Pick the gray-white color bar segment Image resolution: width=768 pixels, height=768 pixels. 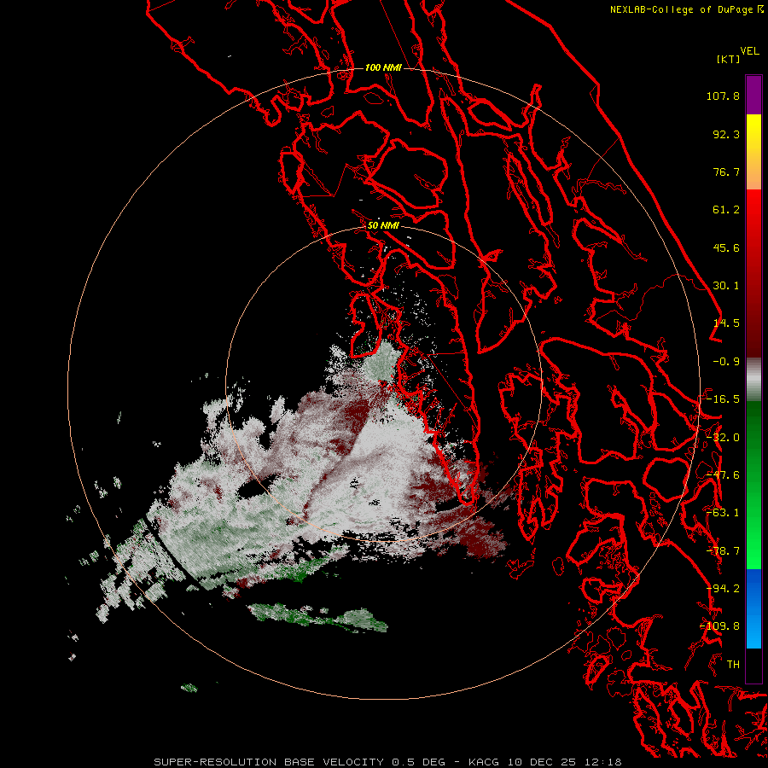coord(753,380)
